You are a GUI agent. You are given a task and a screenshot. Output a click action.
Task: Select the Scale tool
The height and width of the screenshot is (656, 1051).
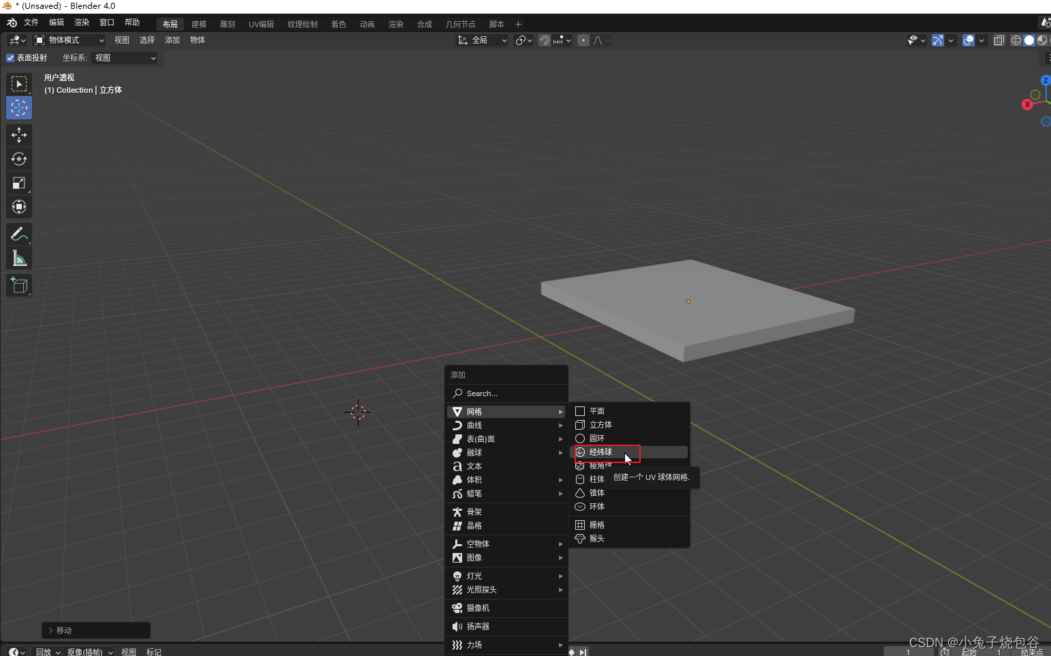pos(19,183)
